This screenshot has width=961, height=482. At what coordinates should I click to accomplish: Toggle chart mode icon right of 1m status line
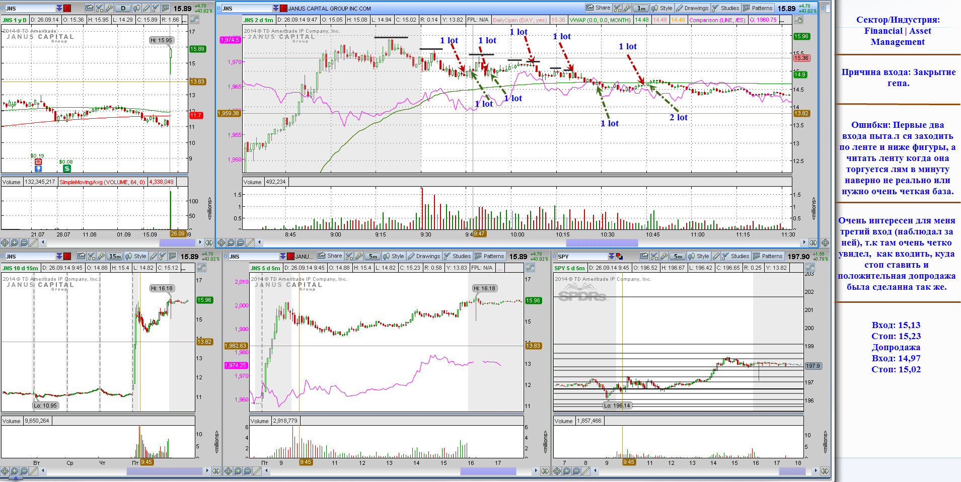(x=798, y=20)
